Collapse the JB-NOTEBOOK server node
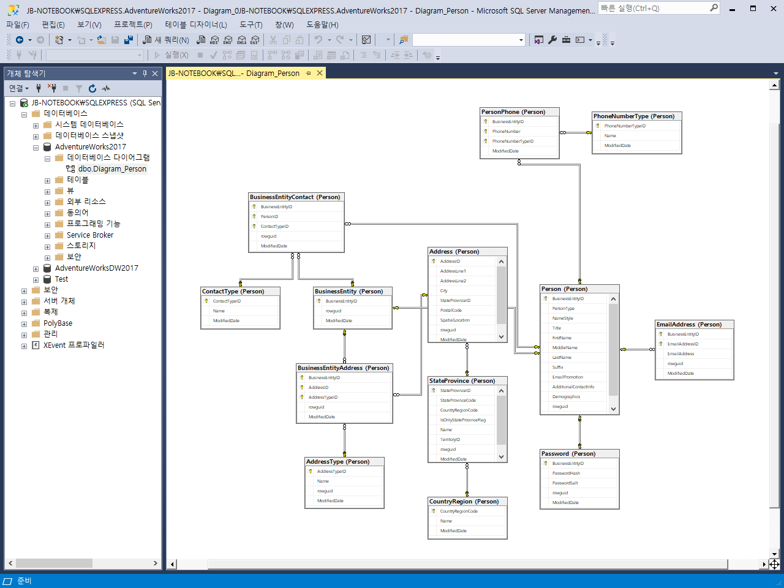This screenshot has height=588, width=784. point(12,104)
